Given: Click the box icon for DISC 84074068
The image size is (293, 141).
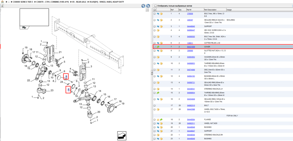Looking at the screenshot, I should click(158, 70).
